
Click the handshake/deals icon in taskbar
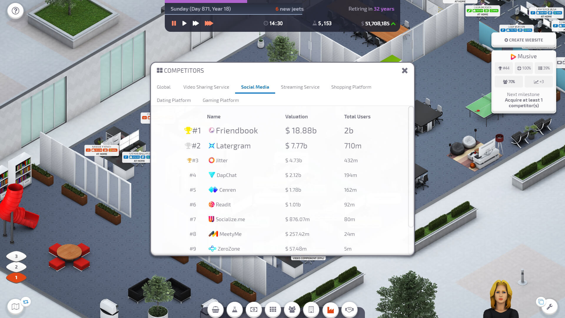(350, 309)
